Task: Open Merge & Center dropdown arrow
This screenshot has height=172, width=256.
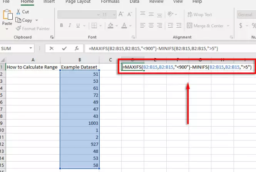Action: [x=228, y=26]
